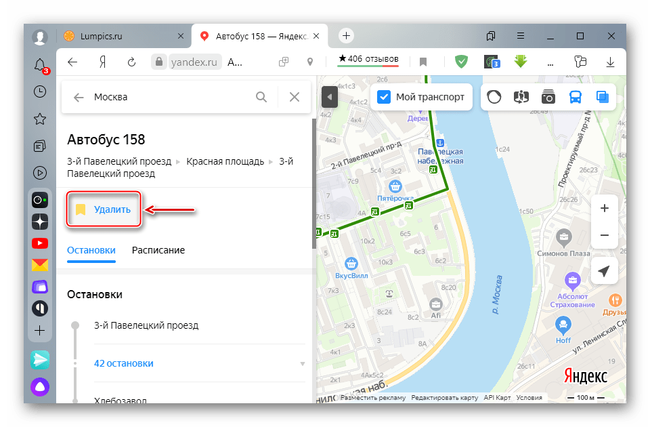Click the magnifier search icon in the search box
Viewport: 650px width, 427px height.
point(261,97)
